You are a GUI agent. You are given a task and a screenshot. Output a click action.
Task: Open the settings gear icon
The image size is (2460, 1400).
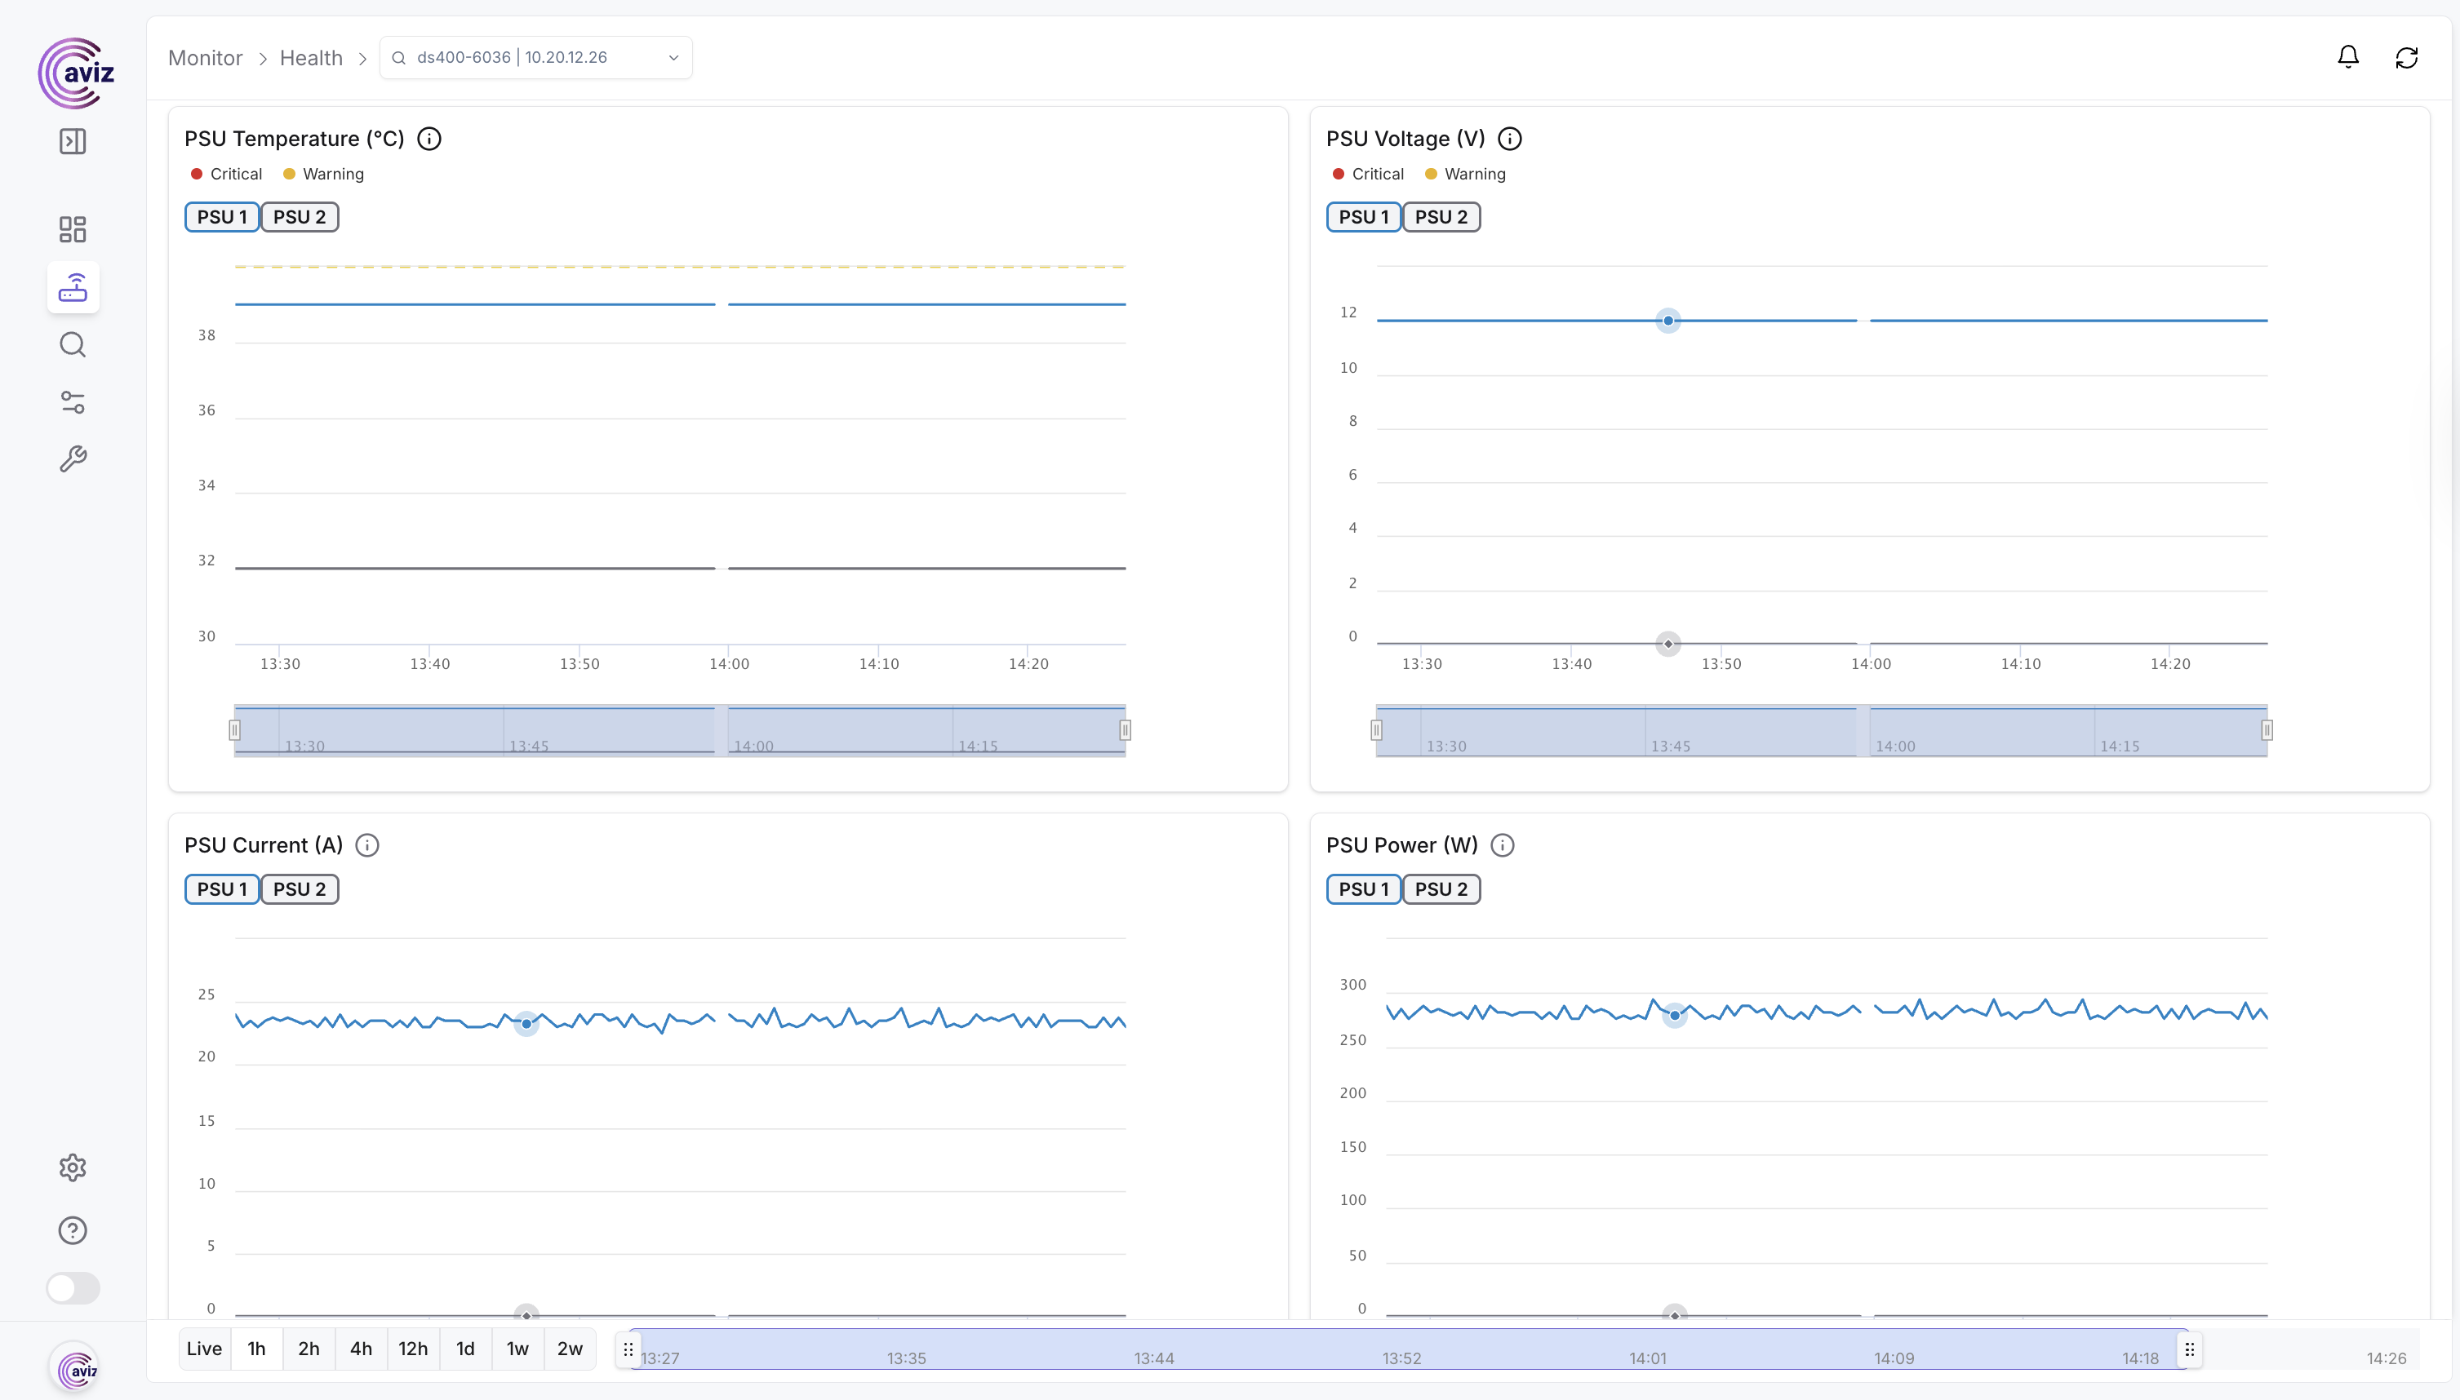[x=73, y=1167]
